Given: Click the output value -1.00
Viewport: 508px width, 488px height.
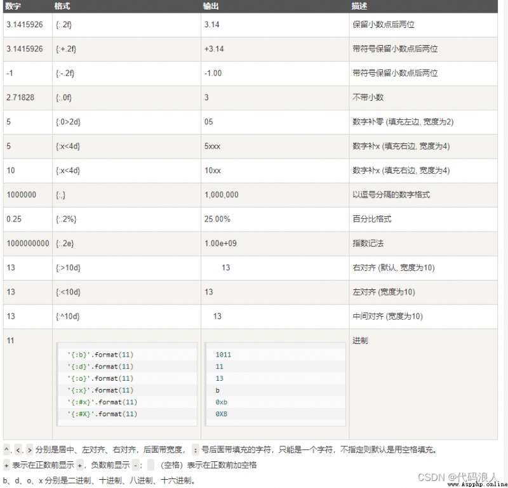Looking at the screenshot, I should point(213,73).
